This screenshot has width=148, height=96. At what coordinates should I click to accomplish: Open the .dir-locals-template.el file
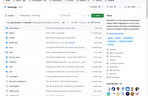(x=17, y=81)
